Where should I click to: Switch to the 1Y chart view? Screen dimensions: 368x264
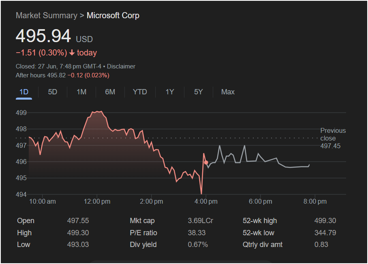point(169,92)
